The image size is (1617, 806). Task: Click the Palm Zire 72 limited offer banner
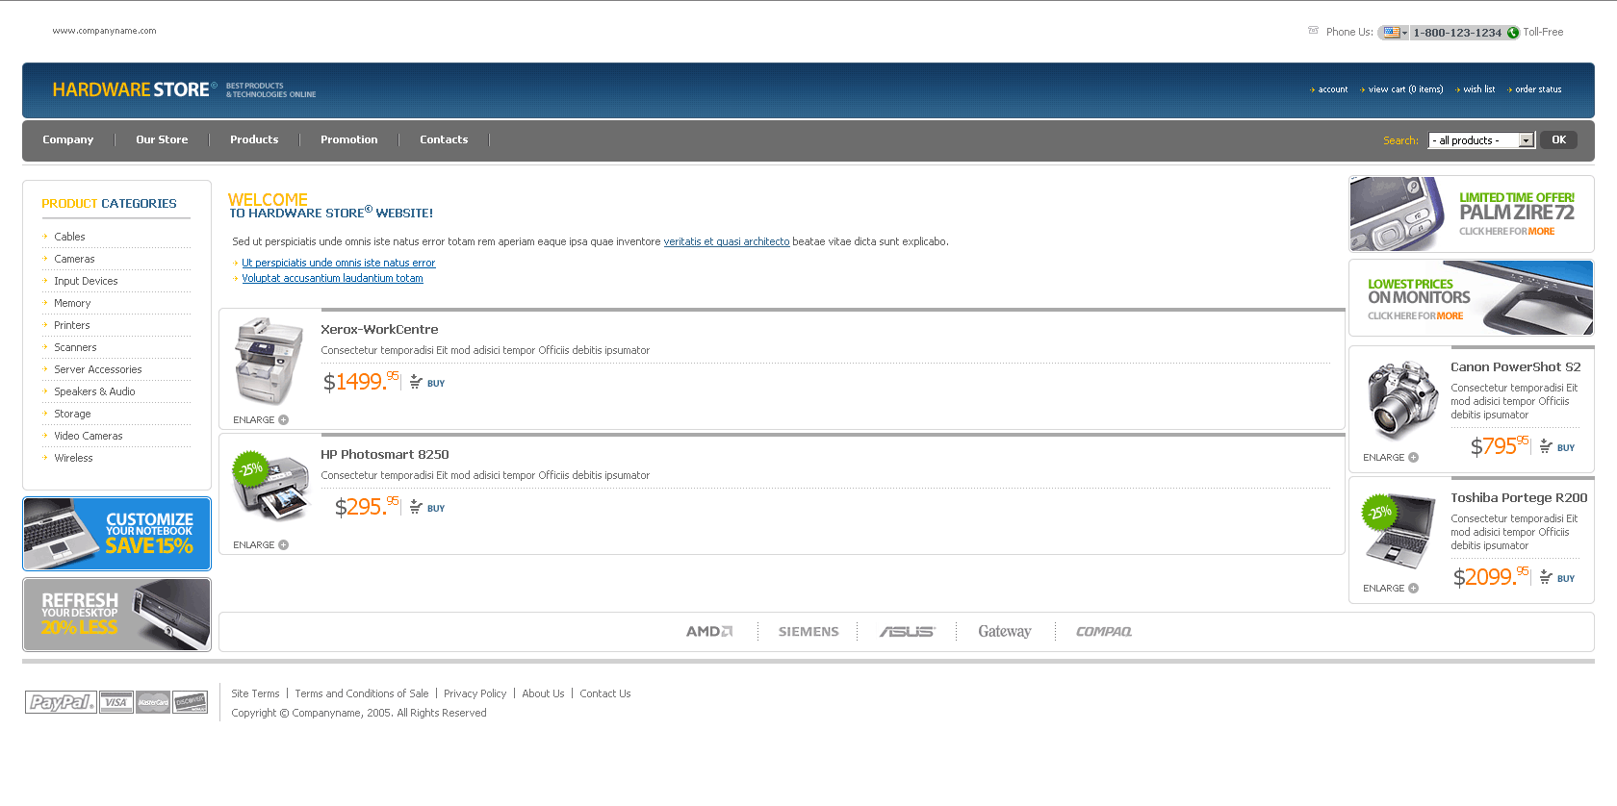1471,214
